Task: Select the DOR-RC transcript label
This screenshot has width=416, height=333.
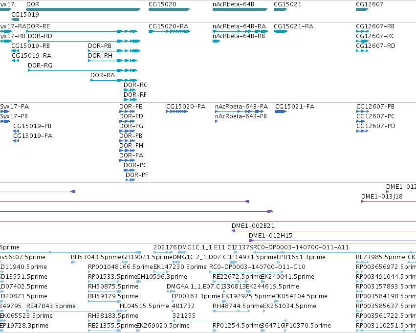Action: [135, 85]
